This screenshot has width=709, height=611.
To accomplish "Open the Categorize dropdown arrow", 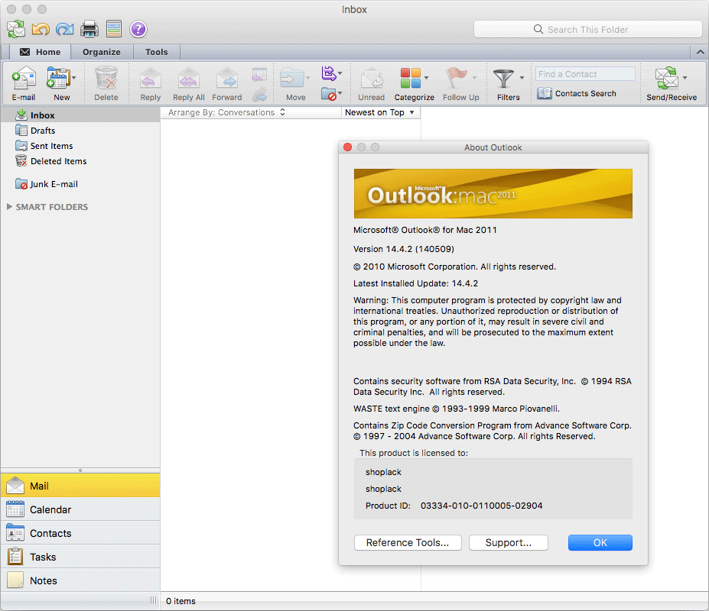I will pyautogui.click(x=427, y=78).
